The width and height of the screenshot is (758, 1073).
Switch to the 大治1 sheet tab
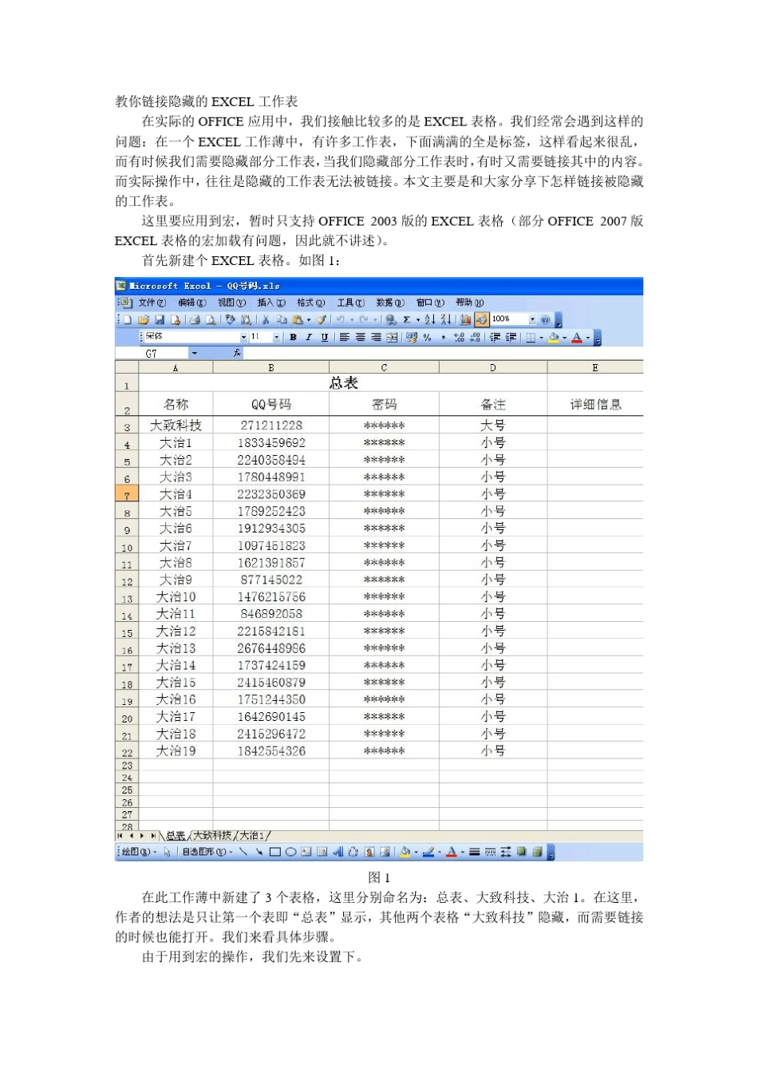point(252,836)
